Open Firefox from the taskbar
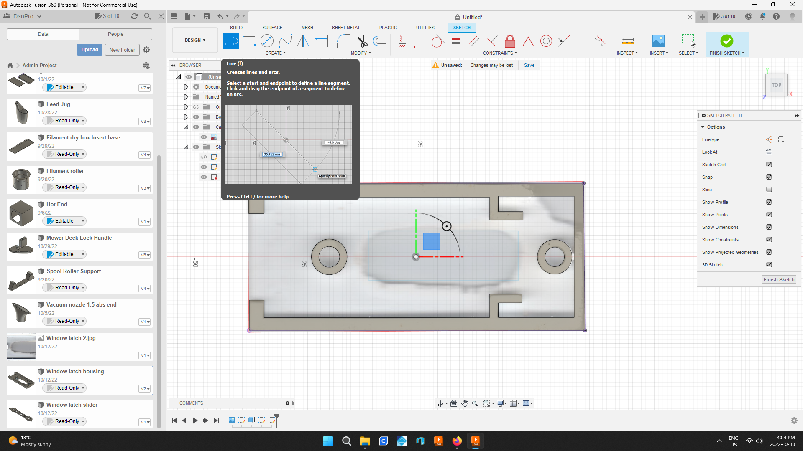Image resolution: width=803 pixels, height=451 pixels. coord(457,441)
